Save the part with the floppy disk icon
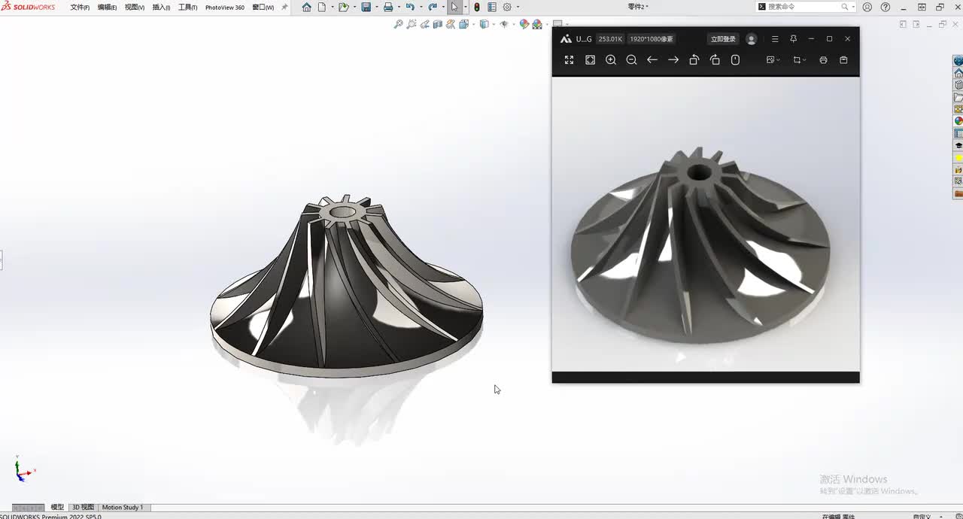The height and width of the screenshot is (519, 963). pos(366,8)
